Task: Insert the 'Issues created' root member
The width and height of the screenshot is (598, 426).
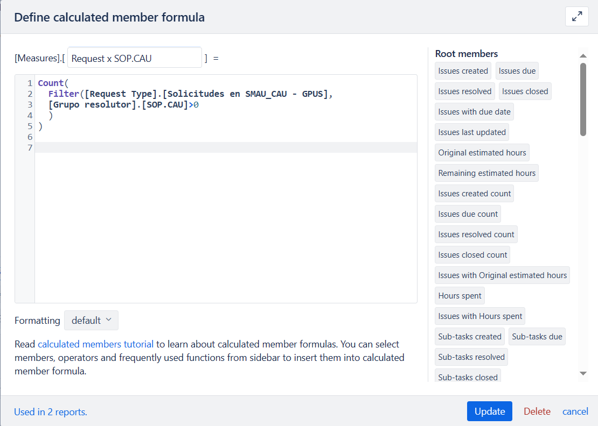Action: click(462, 70)
